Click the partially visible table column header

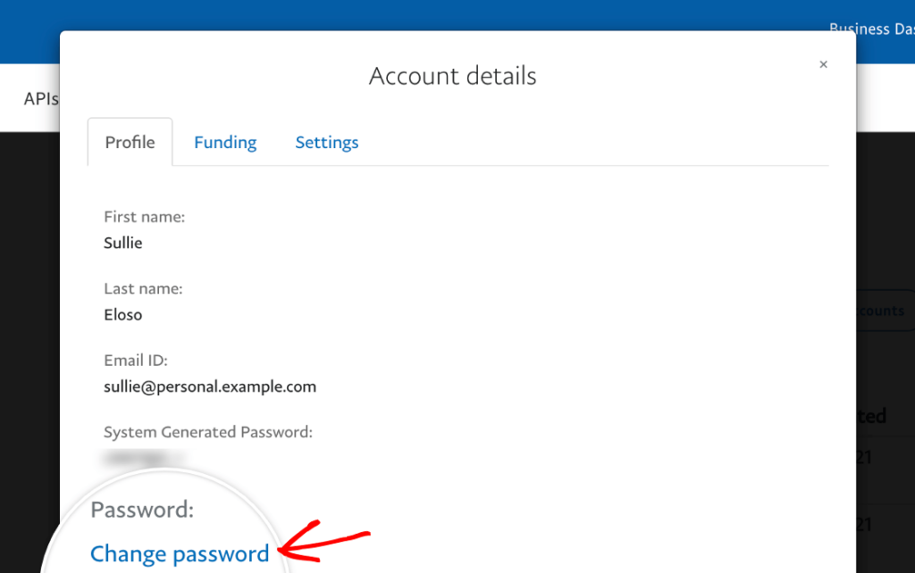coord(873,416)
